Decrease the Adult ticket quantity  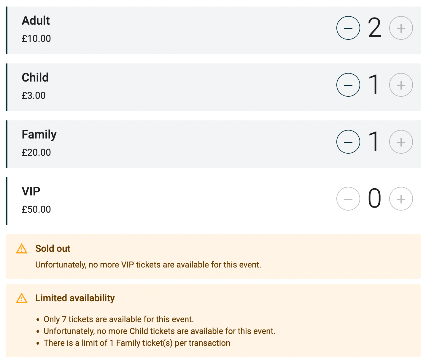tap(348, 28)
